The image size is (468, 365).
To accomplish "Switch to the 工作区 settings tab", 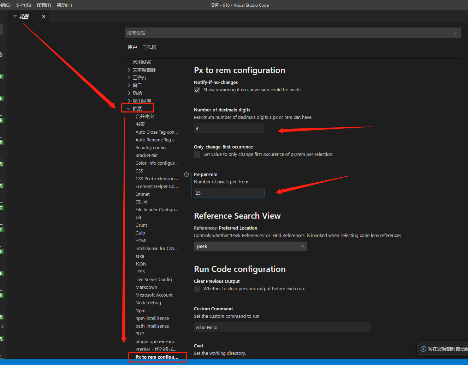I will [x=149, y=47].
